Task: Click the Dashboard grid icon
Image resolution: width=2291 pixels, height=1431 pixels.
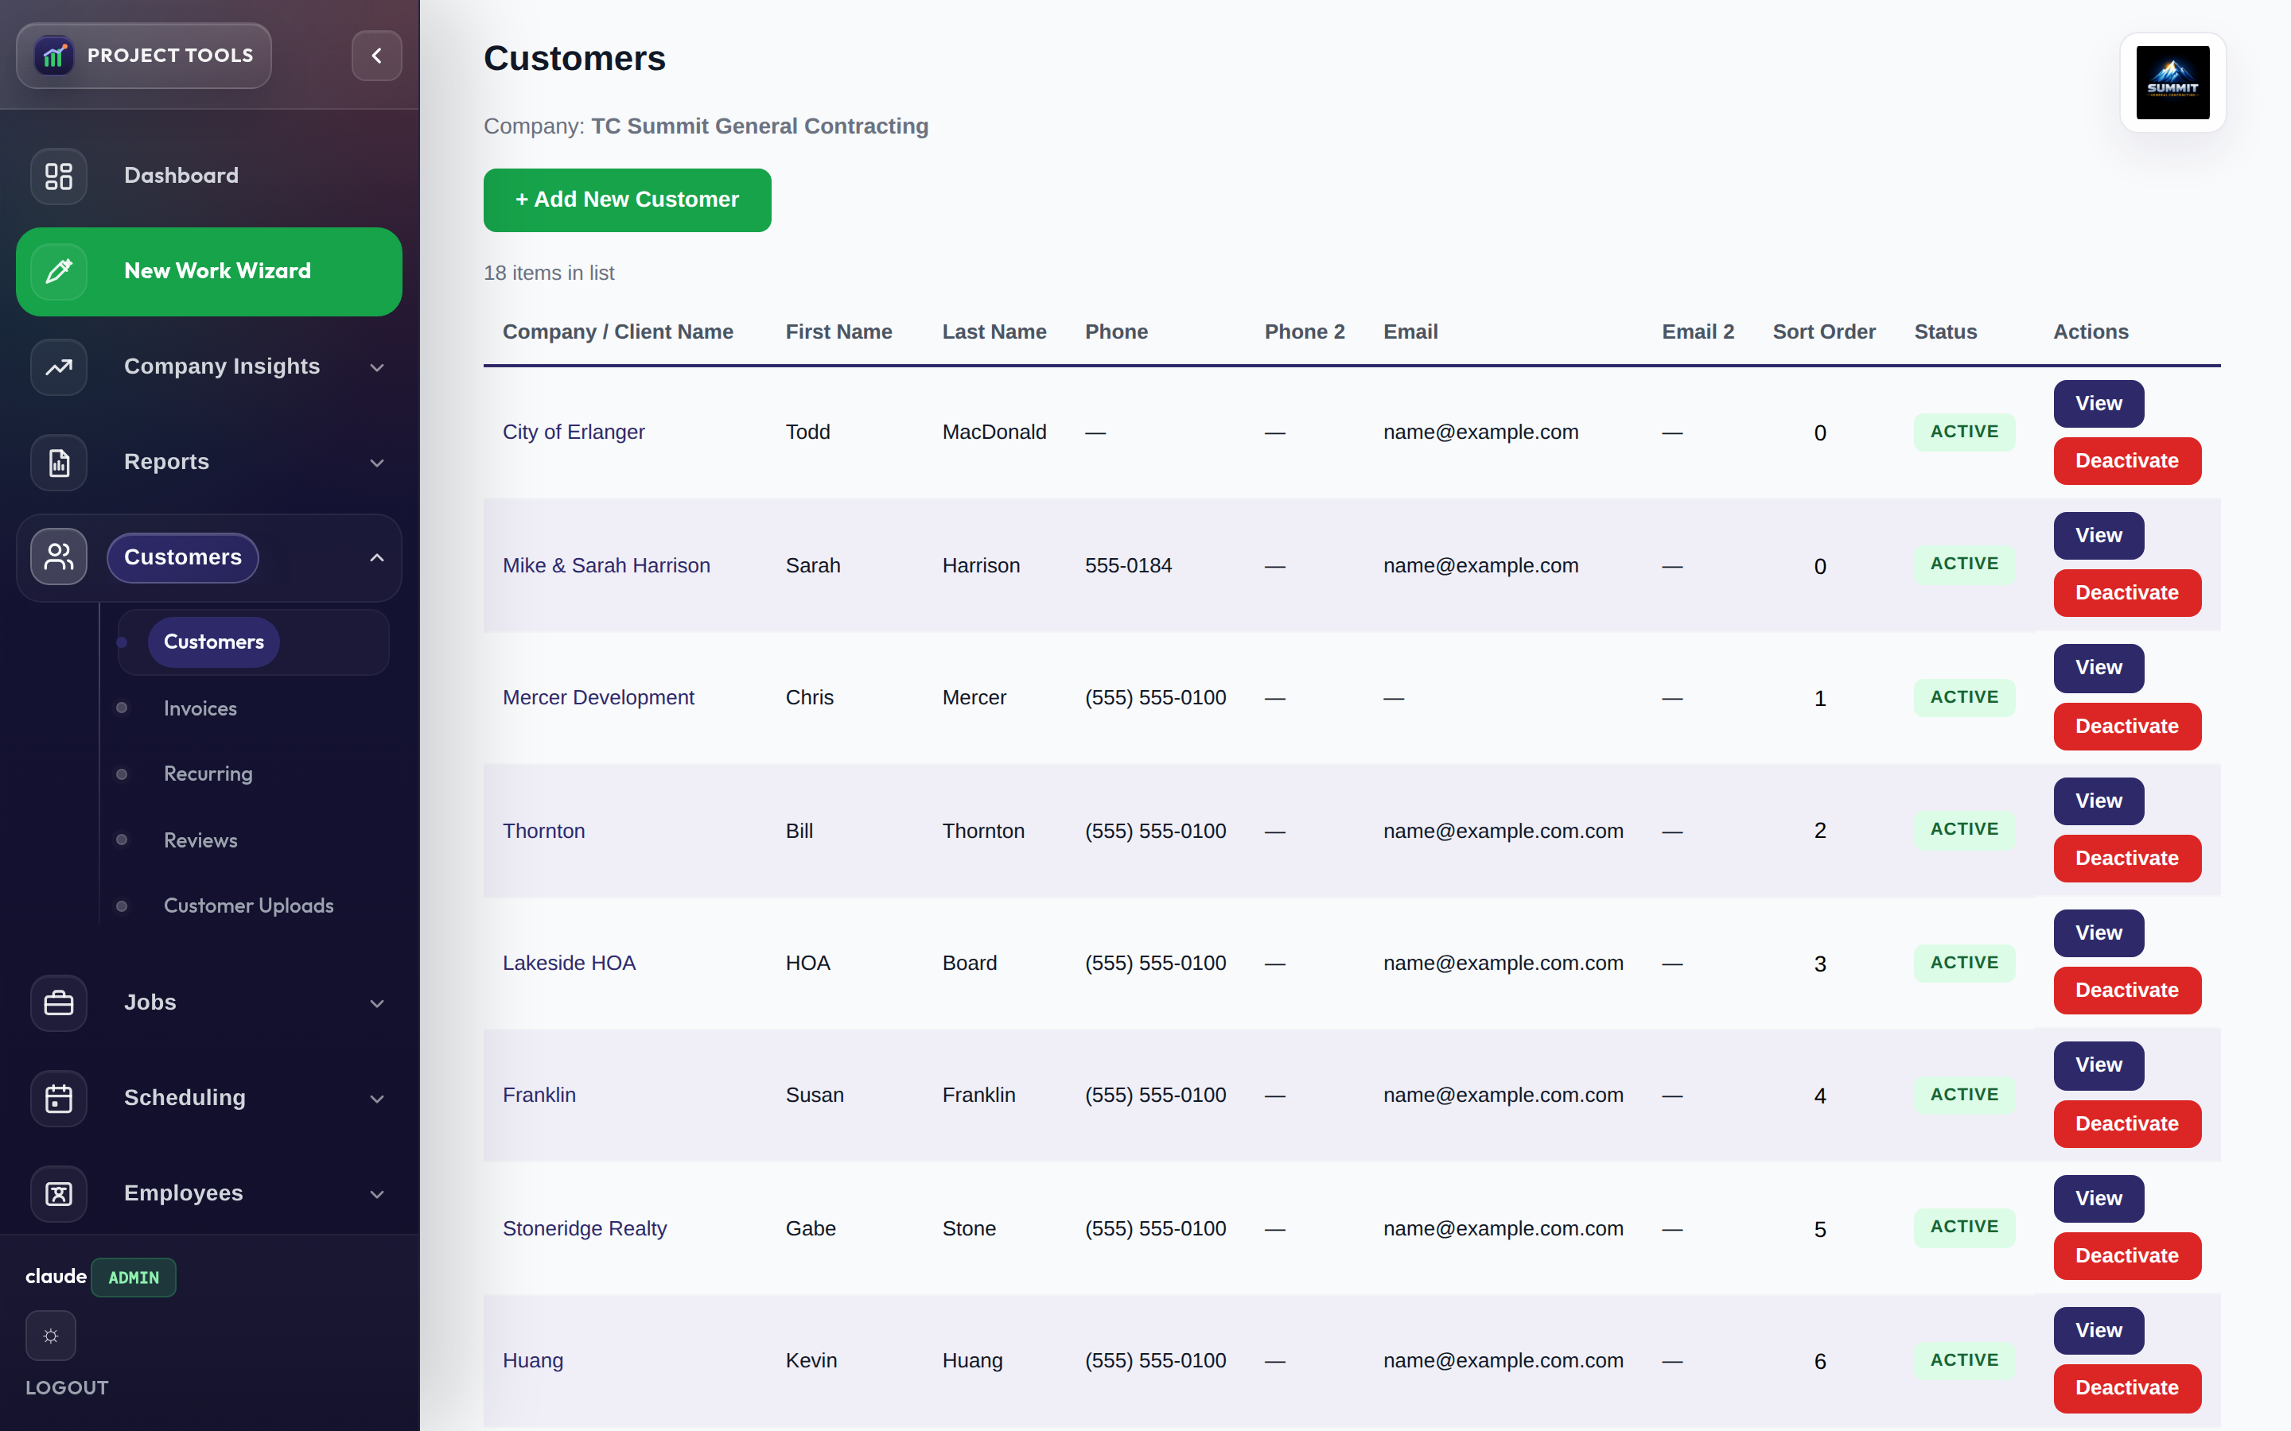Action: [59, 176]
